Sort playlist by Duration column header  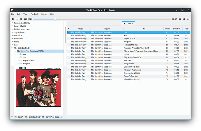tap(177, 29)
